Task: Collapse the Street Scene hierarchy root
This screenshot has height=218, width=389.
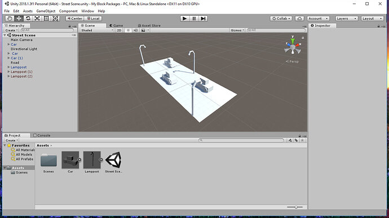Action: (x=5, y=35)
